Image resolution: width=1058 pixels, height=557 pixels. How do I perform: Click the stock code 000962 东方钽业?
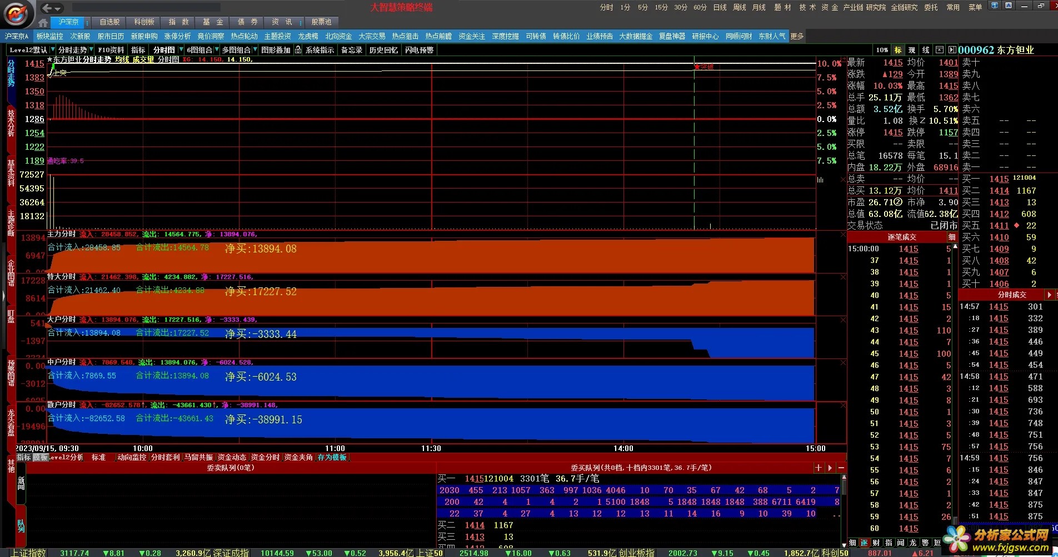pyautogui.click(x=996, y=50)
